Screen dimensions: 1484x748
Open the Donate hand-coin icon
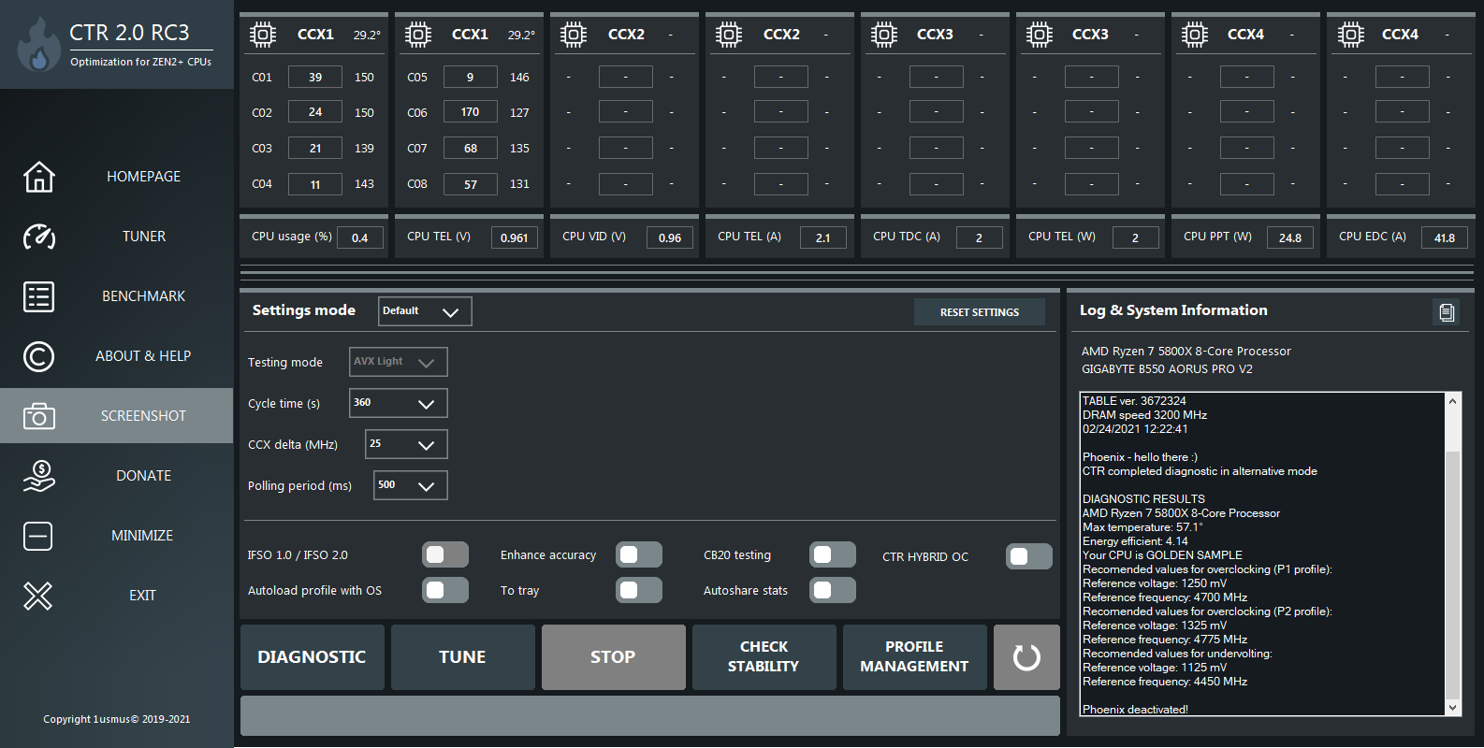(38, 476)
